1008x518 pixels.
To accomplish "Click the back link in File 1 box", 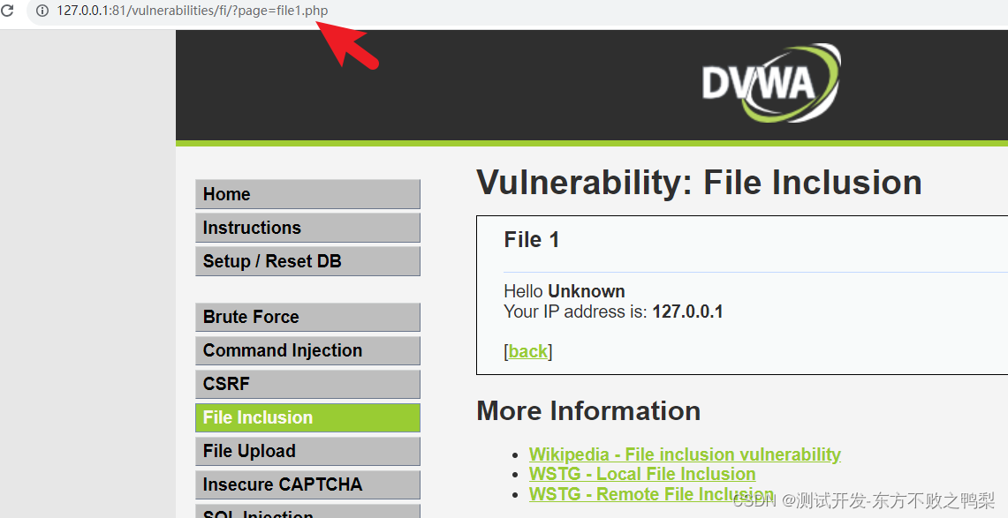I will [x=527, y=351].
